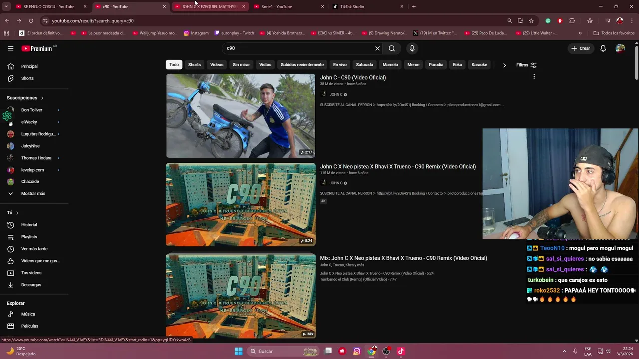Select the Videos filter chip
The width and height of the screenshot is (639, 359).
point(217,65)
